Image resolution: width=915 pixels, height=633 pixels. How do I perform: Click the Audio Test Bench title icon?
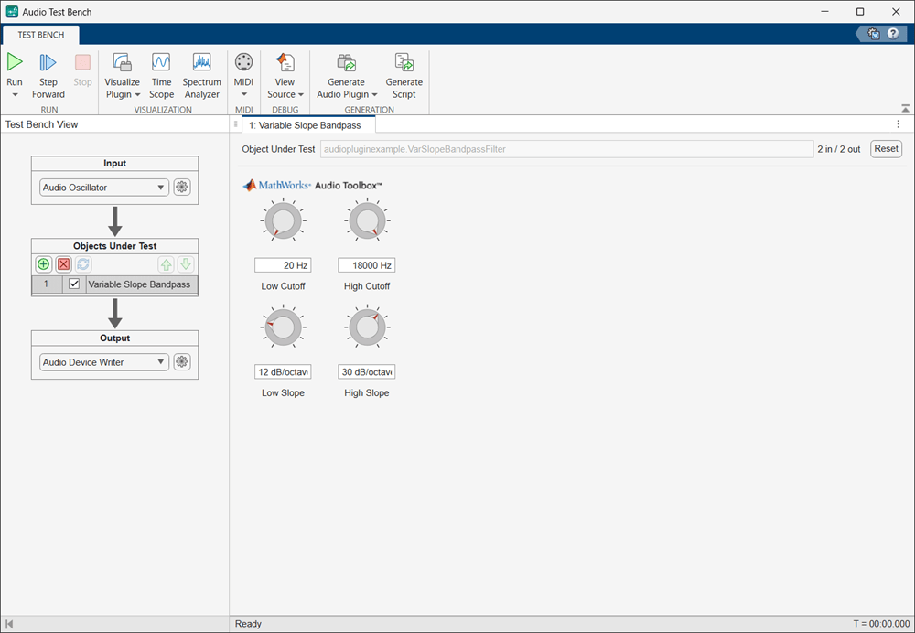(12, 12)
